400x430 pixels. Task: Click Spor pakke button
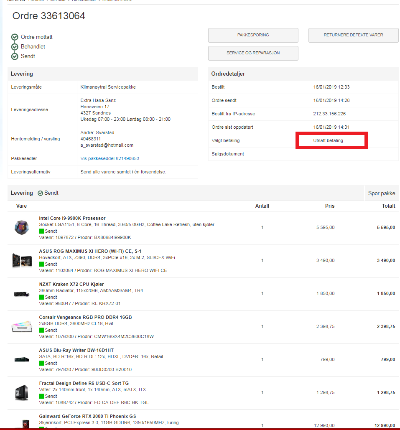click(381, 193)
